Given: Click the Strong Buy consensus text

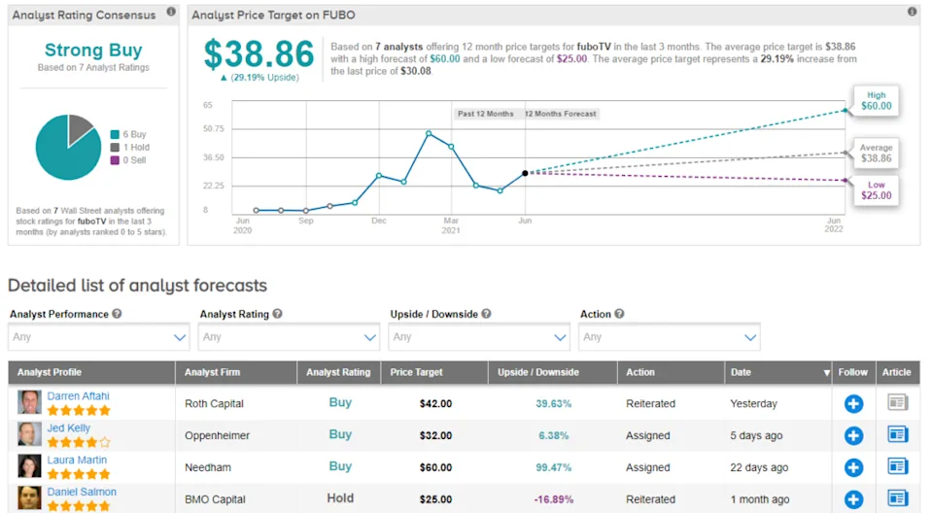Looking at the screenshot, I should 93,50.
